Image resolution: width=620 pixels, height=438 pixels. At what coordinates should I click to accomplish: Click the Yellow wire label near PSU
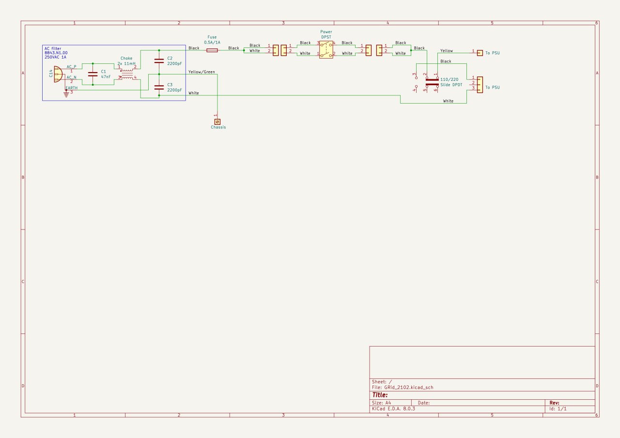point(447,51)
